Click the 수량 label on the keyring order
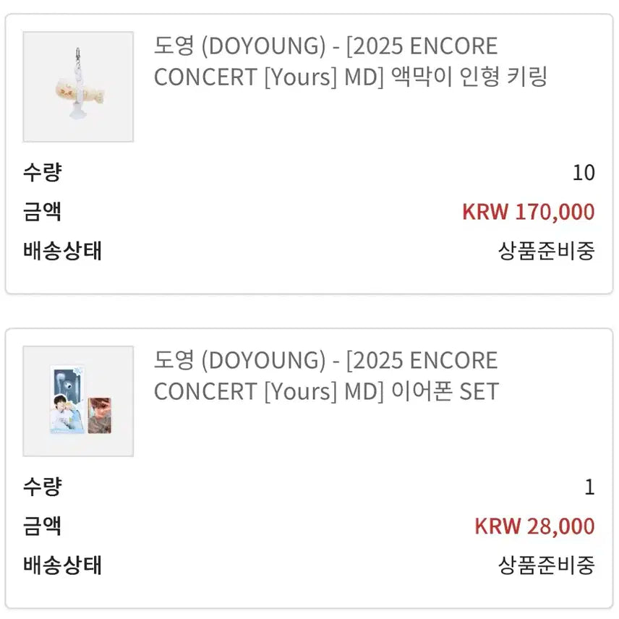This screenshot has width=619, height=619. 42,173
